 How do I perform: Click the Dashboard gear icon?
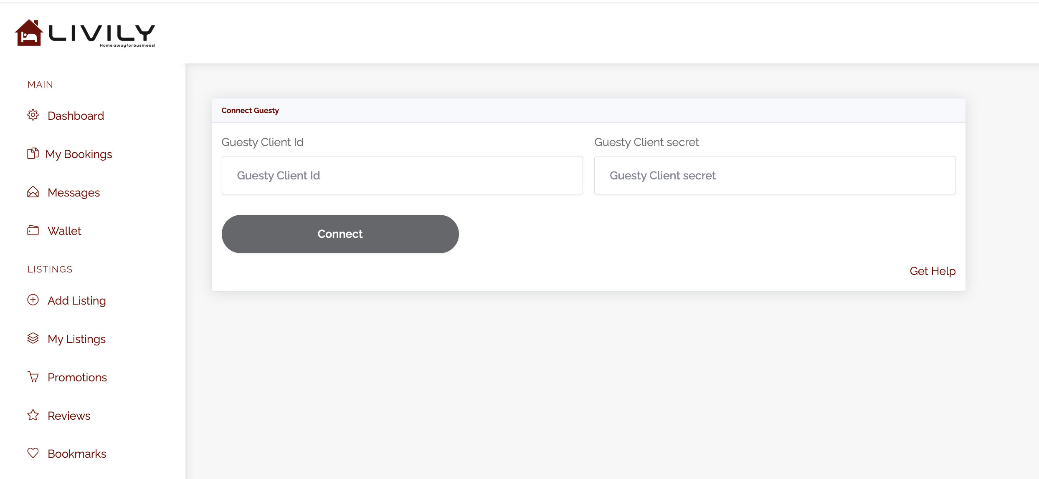pos(33,115)
